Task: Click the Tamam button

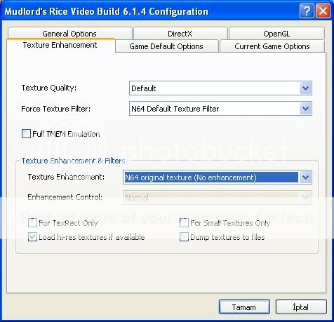Action: pos(244,307)
